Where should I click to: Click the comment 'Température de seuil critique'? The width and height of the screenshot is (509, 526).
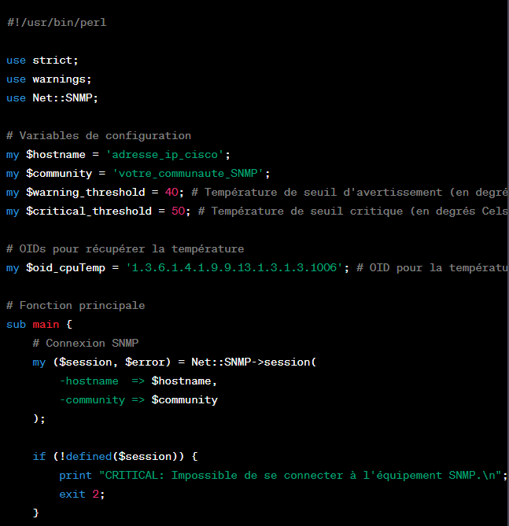(x=307, y=211)
